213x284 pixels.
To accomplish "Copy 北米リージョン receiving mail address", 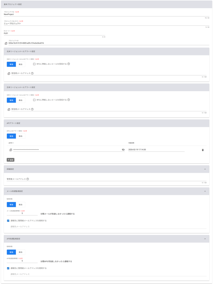I will click(x=9, y=74).
